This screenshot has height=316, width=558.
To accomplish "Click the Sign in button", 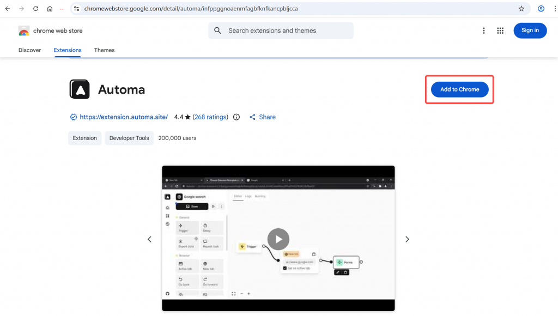I will pos(530,31).
